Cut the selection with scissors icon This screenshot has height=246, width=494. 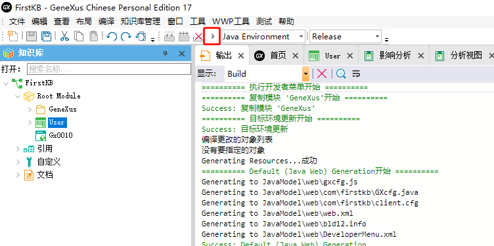(x=64, y=37)
